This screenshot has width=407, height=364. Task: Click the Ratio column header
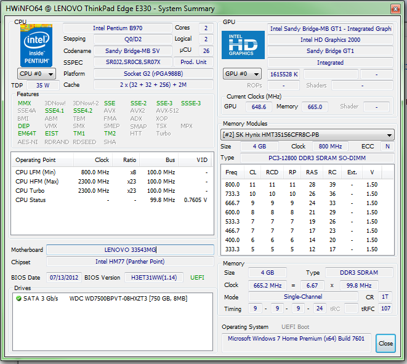[126, 160]
